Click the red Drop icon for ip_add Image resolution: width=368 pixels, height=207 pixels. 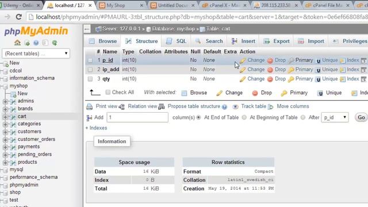[x=270, y=70]
